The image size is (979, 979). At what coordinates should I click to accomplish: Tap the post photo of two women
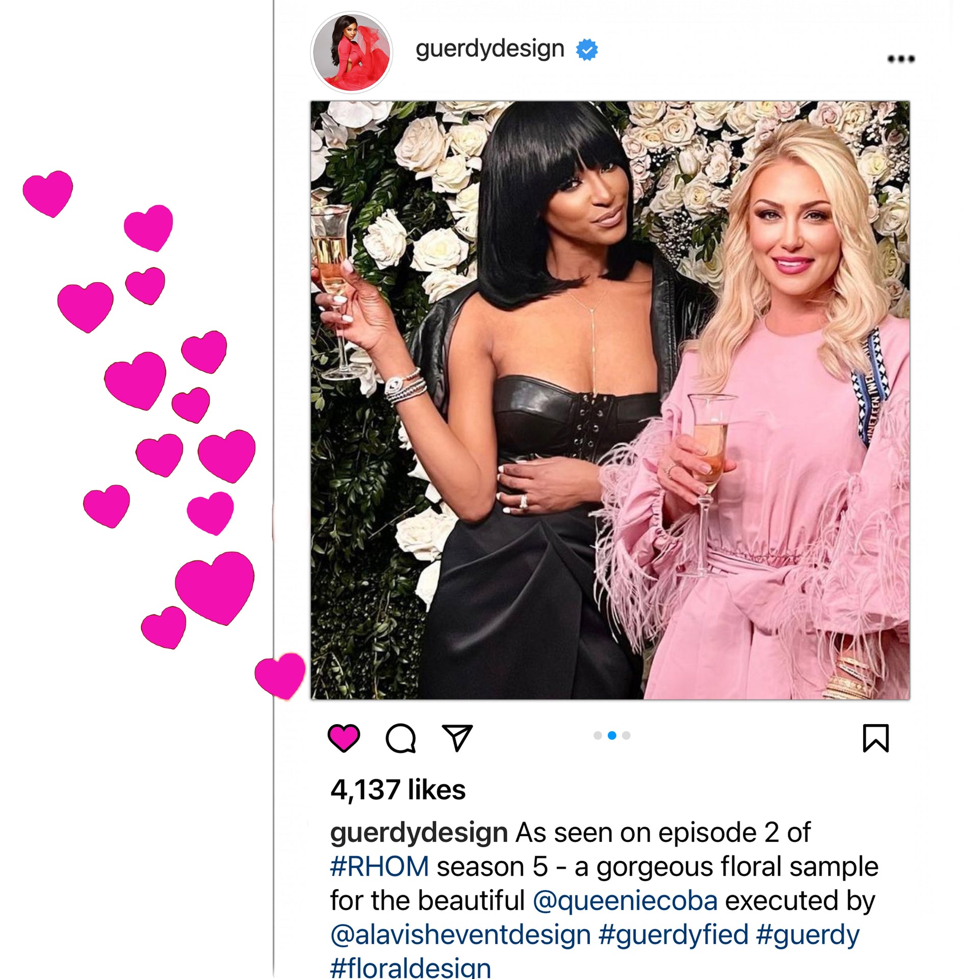point(610,400)
